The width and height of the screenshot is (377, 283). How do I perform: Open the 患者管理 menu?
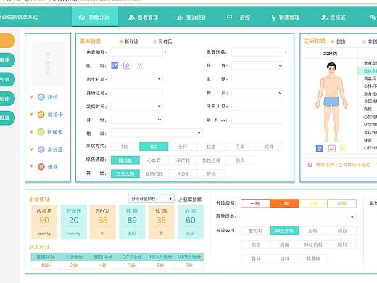pos(144,17)
